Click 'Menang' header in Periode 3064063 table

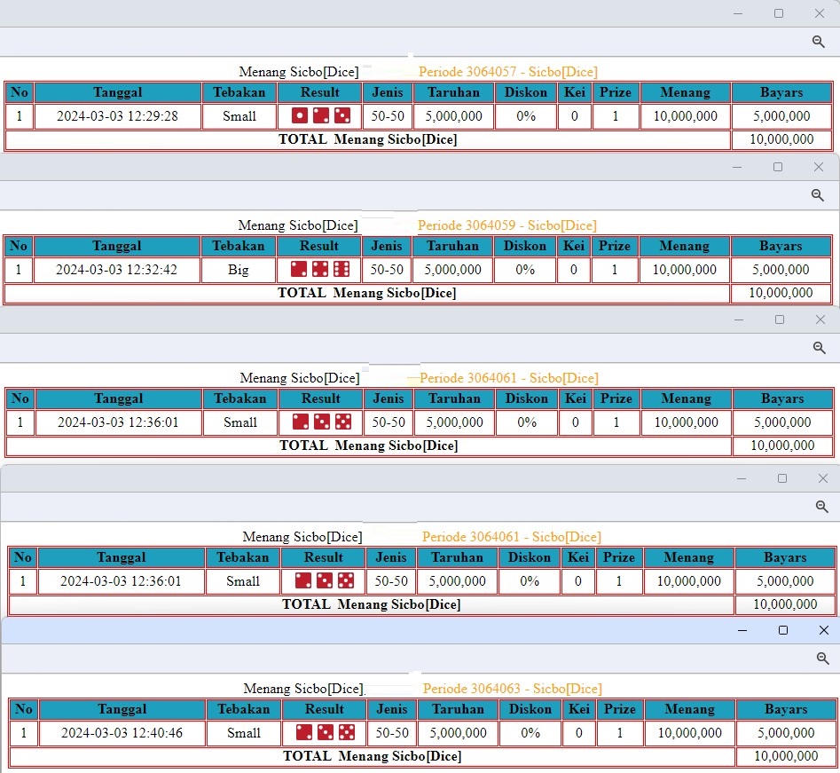click(x=689, y=709)
